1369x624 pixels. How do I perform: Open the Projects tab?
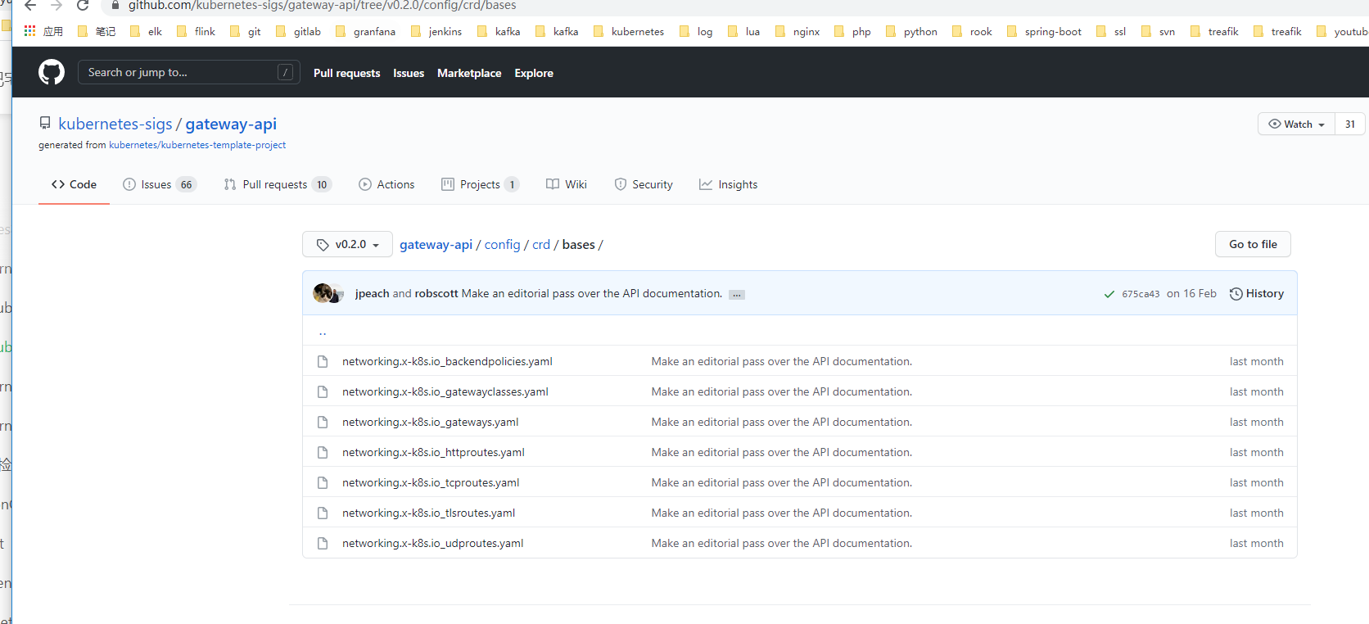coord(480,184)
